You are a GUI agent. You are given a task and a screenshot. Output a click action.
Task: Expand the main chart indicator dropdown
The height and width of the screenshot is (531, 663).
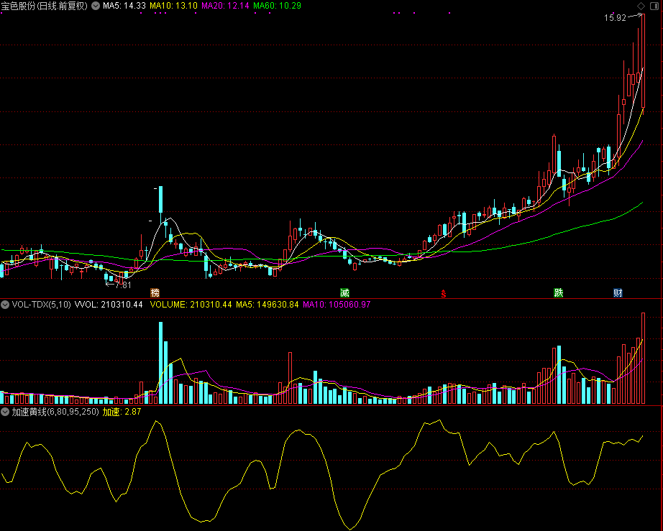pos(96,6)
